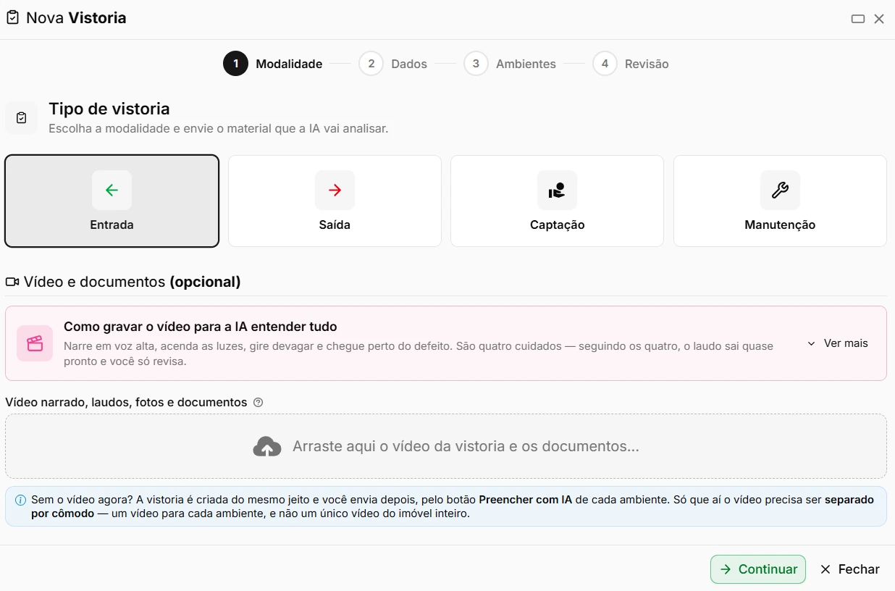Click the 'Vídeo e documentos (opcional)' heading
Viewport: 895px width, 591px height.
pyautogui.click(x=132, y=282)
